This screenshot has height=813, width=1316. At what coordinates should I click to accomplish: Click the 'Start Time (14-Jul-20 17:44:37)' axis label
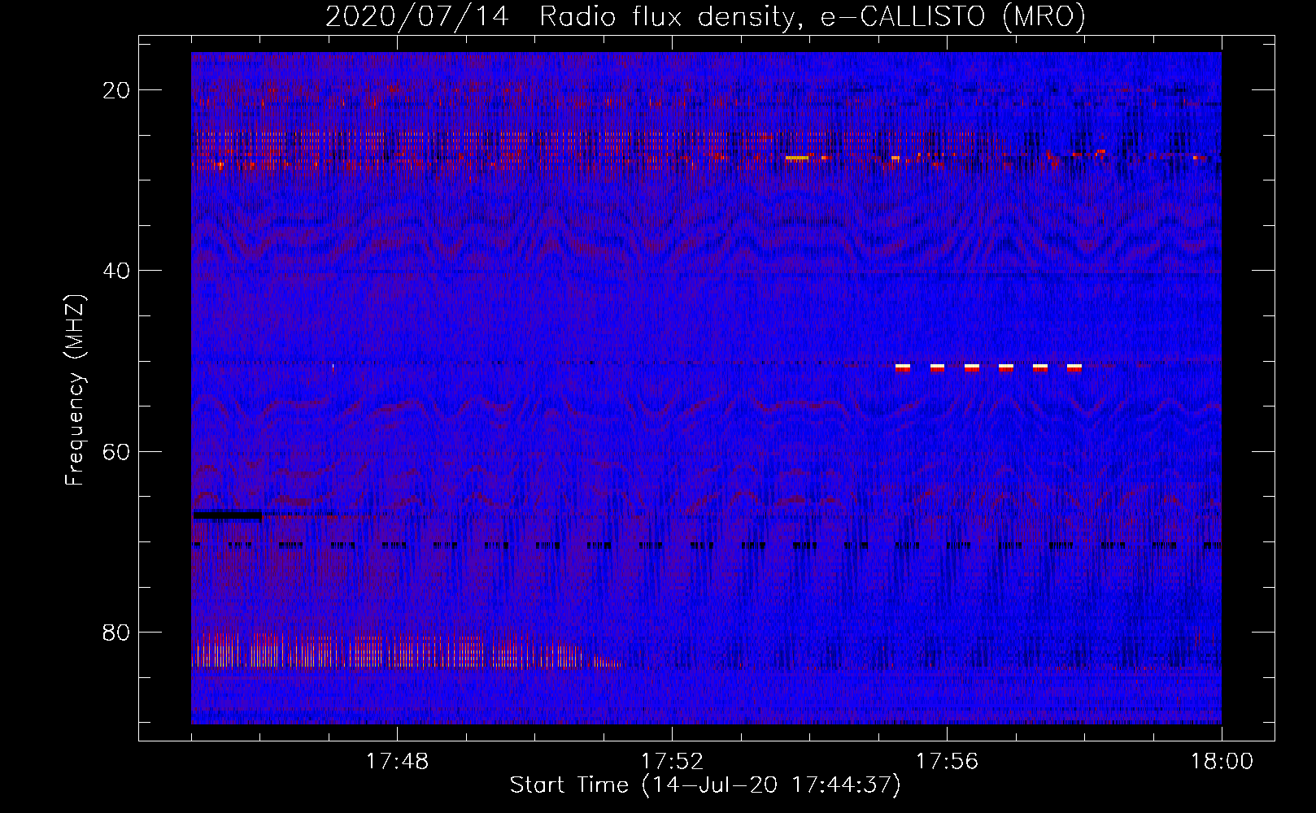click(705, 785)
